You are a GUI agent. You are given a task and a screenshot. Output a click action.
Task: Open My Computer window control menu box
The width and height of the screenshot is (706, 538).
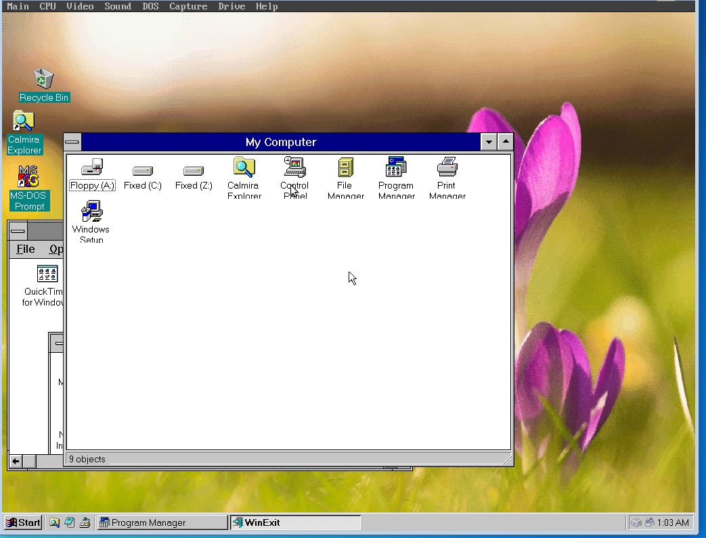click(72, 142)
